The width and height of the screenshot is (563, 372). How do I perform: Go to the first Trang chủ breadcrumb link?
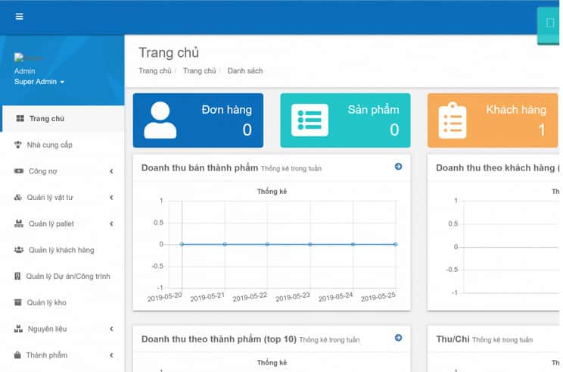(155, 70)
